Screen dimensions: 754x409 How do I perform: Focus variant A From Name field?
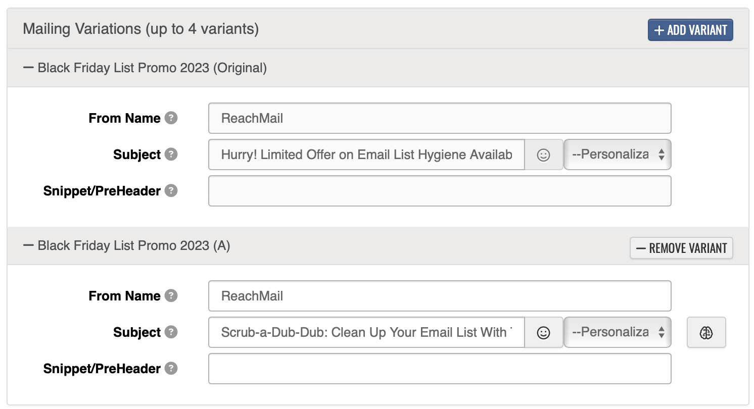(440, 296)
